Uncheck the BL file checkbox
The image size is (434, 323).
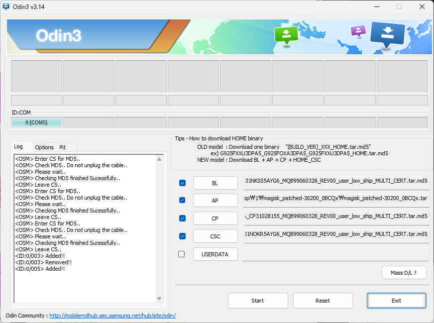tap(182, 183)
